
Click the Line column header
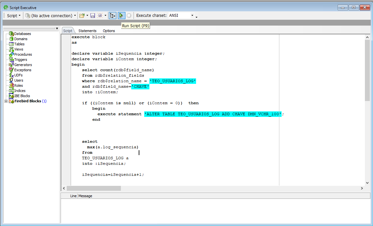pyautogui.click(x=73, y=196)
